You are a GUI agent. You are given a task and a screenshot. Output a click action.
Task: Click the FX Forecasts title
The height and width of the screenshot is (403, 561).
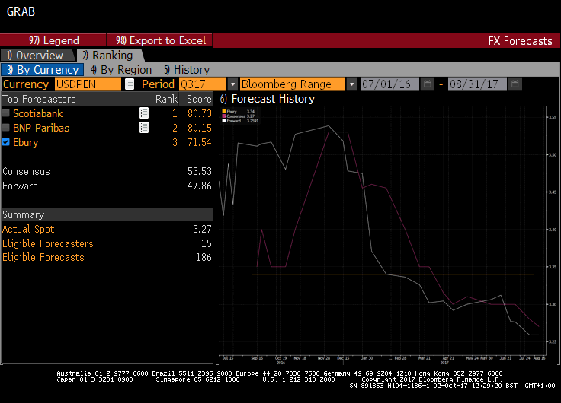[520, 41]
